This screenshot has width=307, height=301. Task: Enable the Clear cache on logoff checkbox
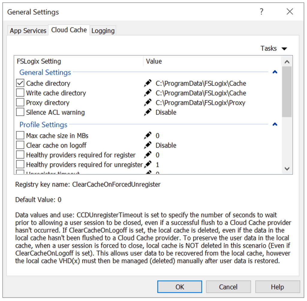pos(20,145)
